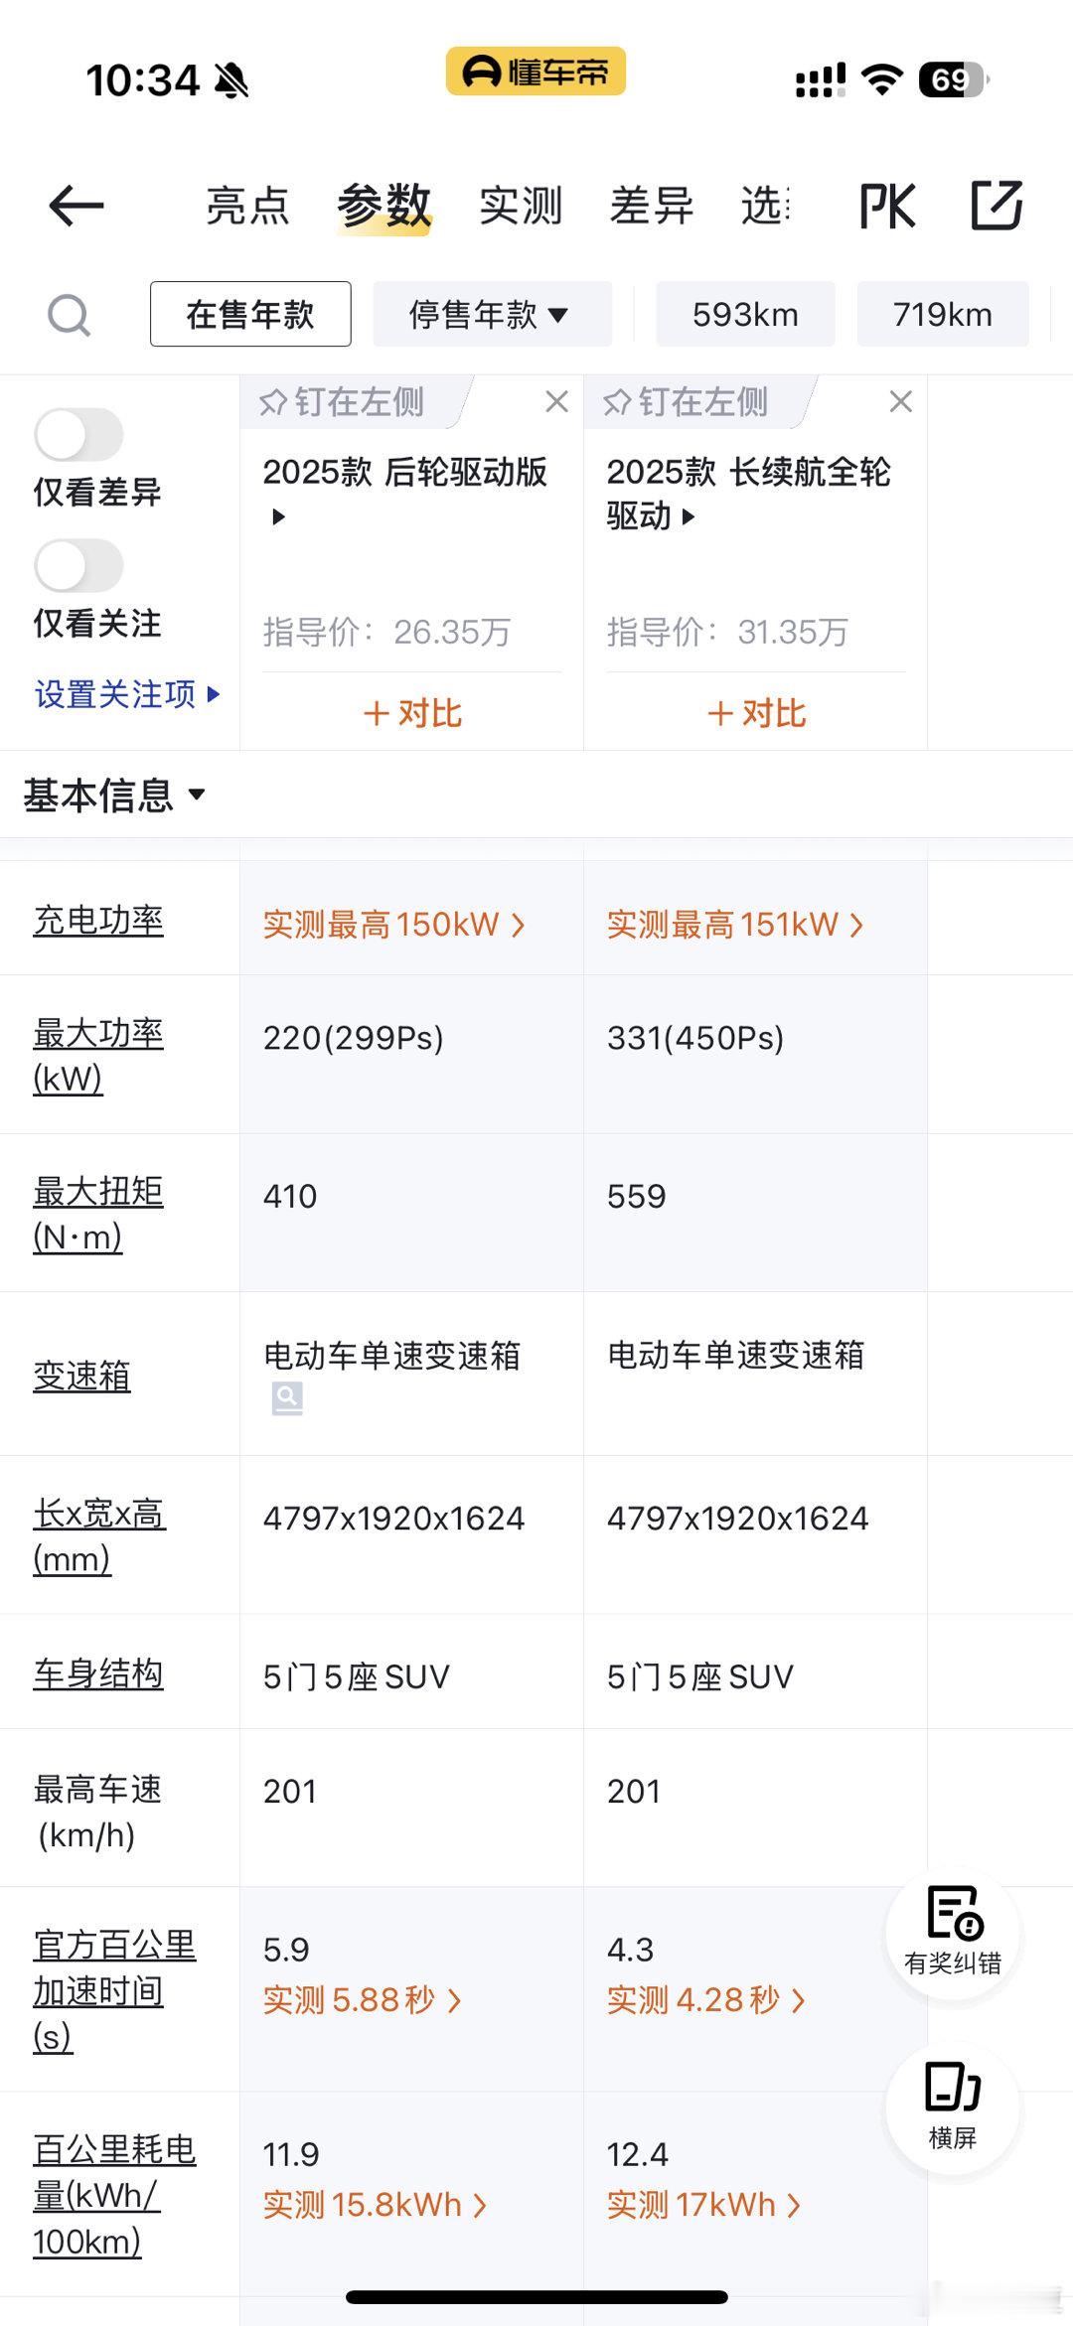Select the 在售年款 filter
The width and height of the screenshot is (1073, 2326).
click(x=250, y=314)
